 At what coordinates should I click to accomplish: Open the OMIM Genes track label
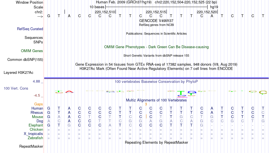(x=32, y=51)
